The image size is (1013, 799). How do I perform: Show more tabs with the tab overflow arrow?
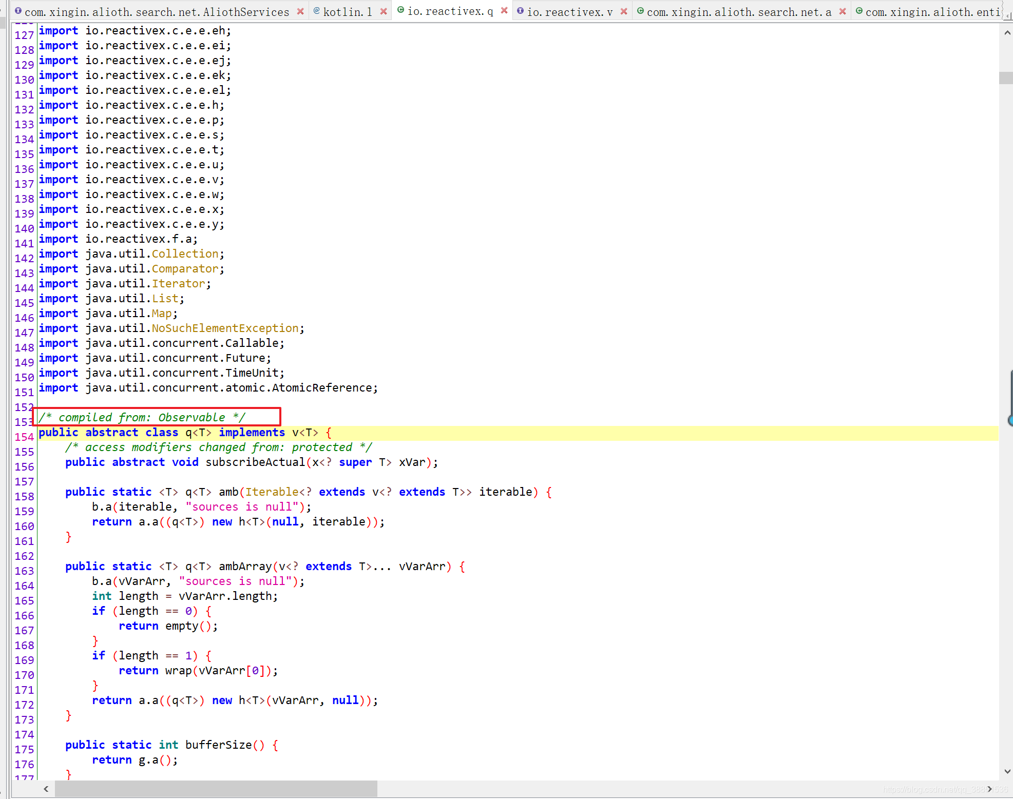[1007, 15]
